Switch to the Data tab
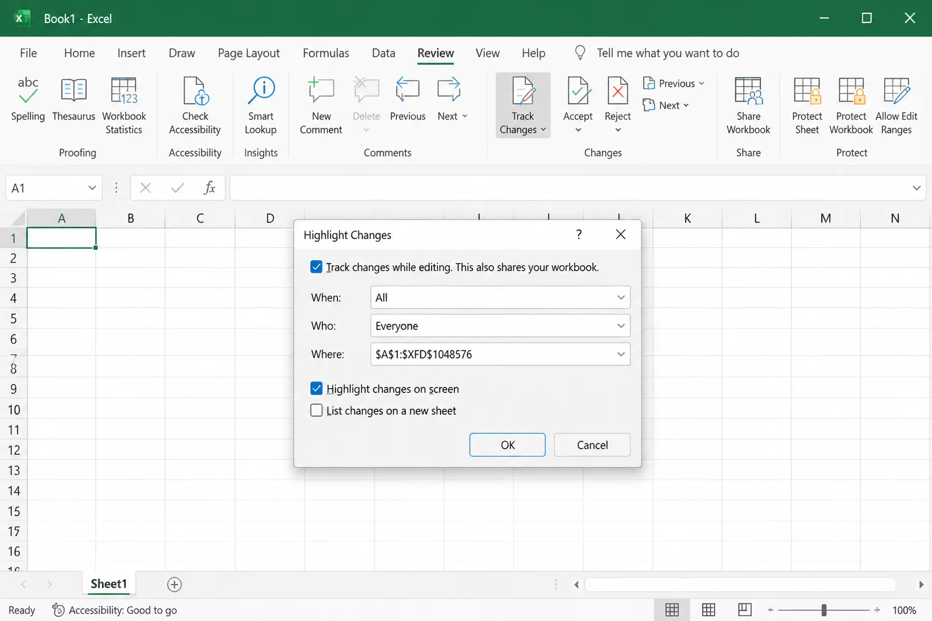The width and height of the screenshot is (932, 621). (383, 53)
